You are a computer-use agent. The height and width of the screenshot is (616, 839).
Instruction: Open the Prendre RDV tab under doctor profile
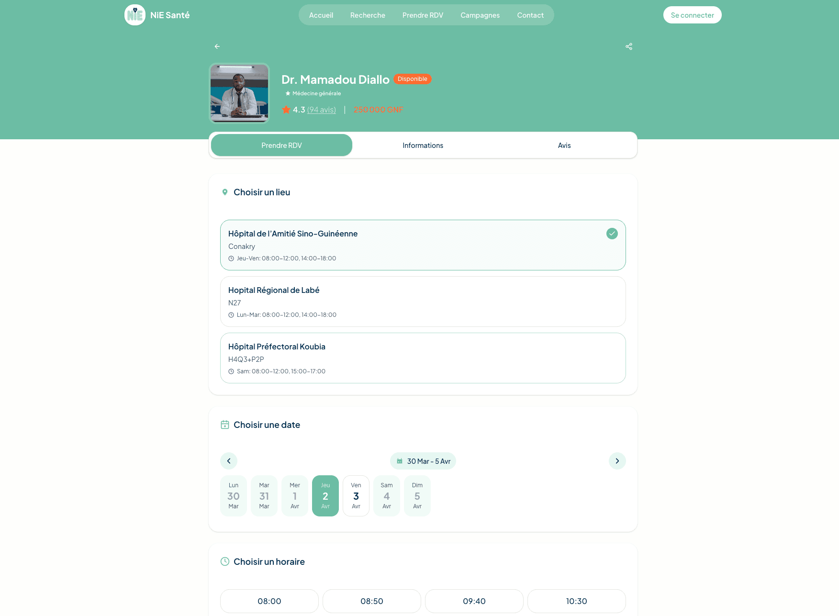pos(281,145)
